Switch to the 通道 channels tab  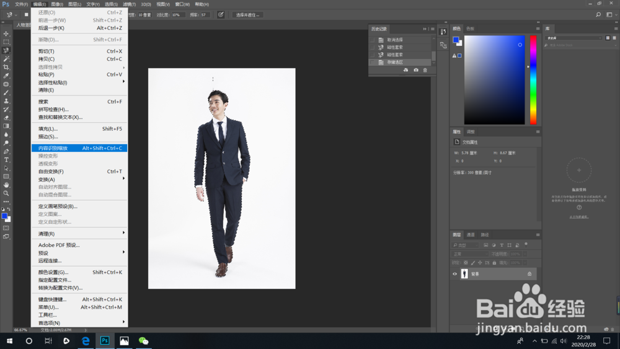[x=471, y=235]
